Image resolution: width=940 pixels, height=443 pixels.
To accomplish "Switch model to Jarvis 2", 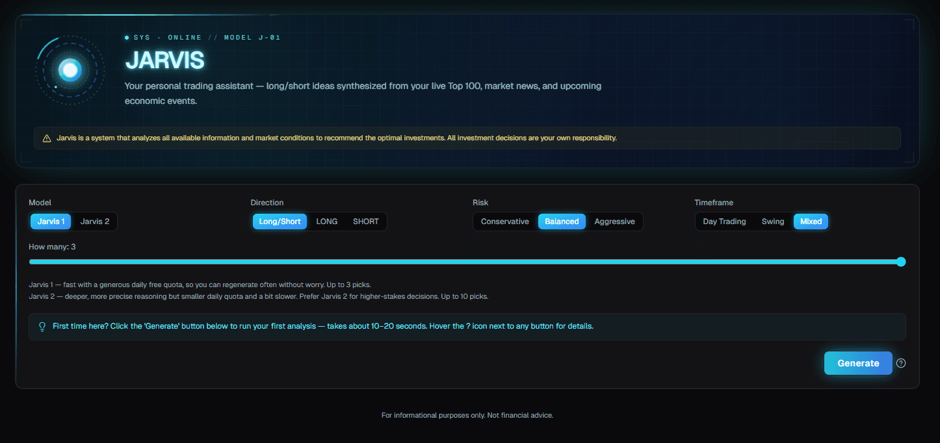I will pos(95,221).
